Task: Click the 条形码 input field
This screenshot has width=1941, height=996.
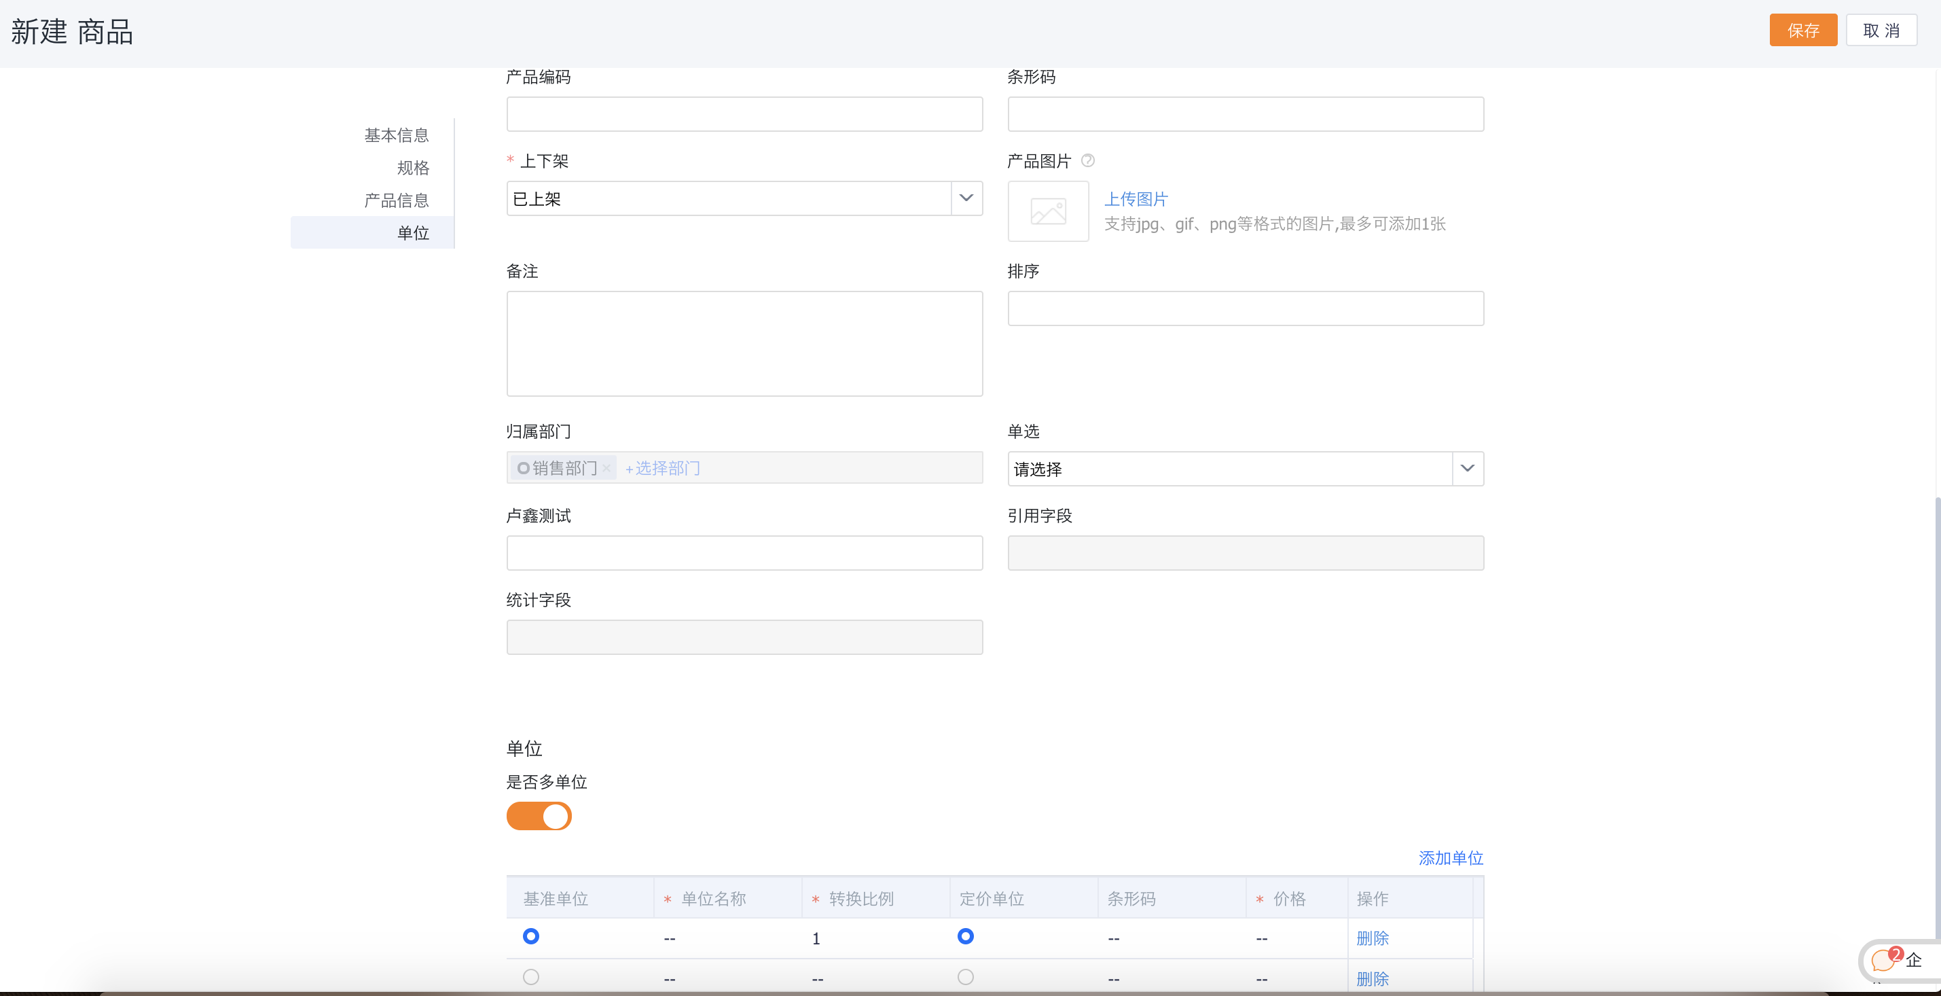Action: click(x=1246, y=114)
